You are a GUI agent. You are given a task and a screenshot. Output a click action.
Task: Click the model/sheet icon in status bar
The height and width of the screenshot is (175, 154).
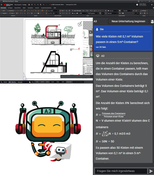click(1, 82)
